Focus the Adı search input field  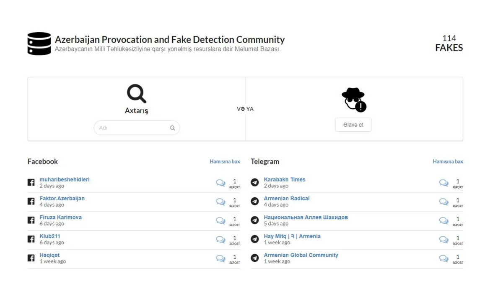point(137,128)
